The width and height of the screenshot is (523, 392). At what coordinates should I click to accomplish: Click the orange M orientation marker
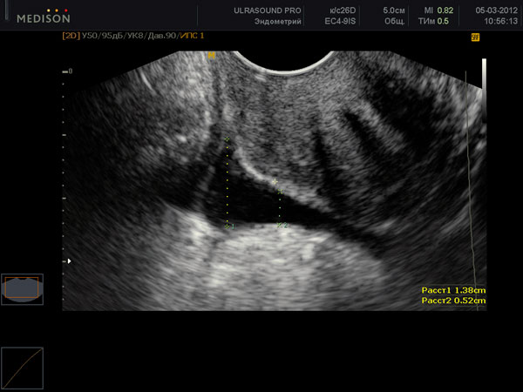coord(211,56)
